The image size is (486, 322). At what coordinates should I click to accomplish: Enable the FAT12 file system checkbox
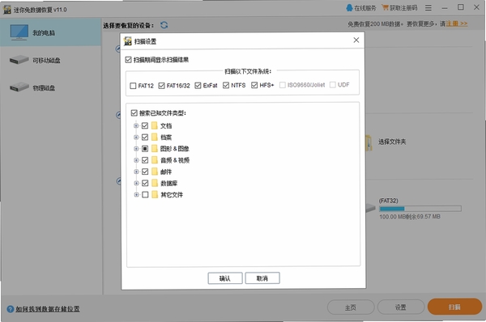[133, 86]
